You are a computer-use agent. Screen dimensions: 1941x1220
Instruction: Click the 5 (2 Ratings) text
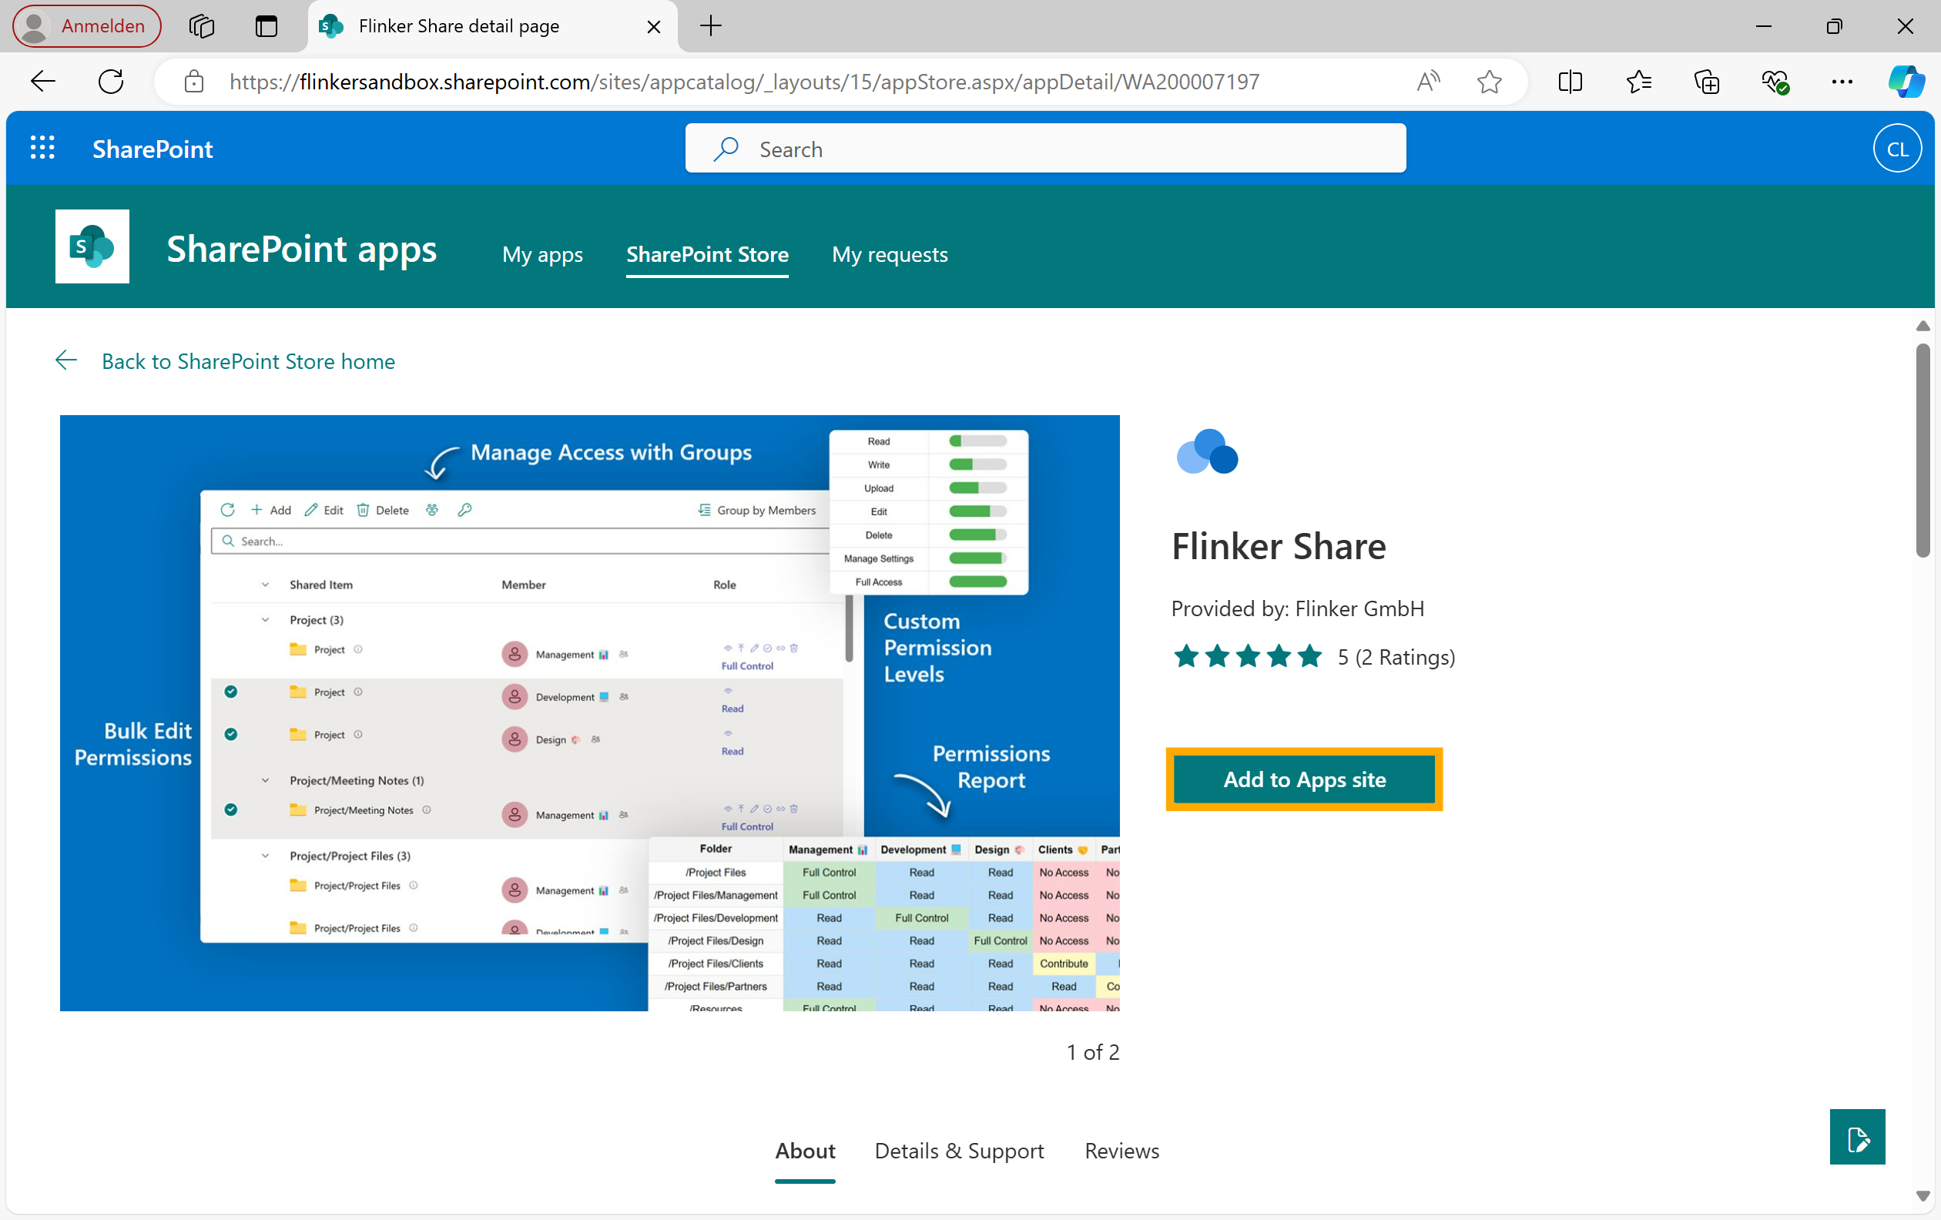click(1396, 657)
